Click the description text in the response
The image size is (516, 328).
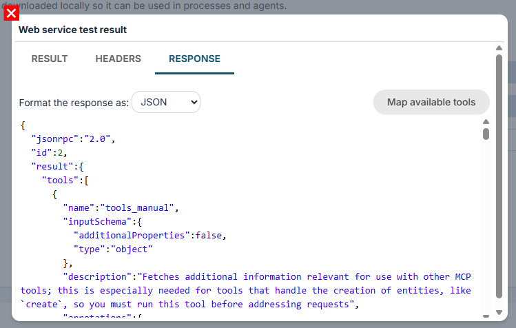click(x=245, y=291)
